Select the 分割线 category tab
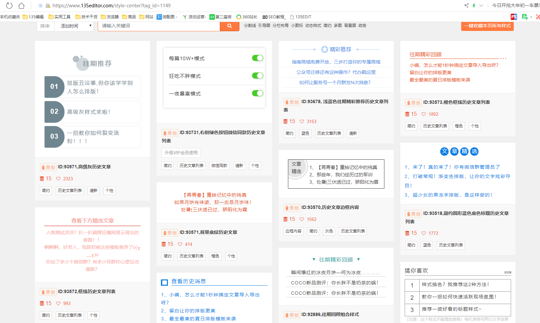 click(250, 25)
